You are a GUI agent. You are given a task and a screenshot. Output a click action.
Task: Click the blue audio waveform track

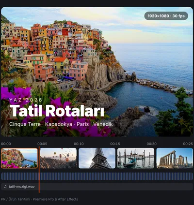pos(97,176)
